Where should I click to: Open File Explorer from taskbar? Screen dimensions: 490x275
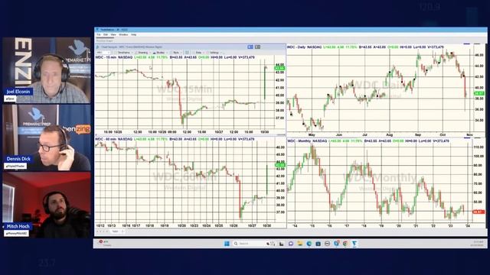point(300,244)
